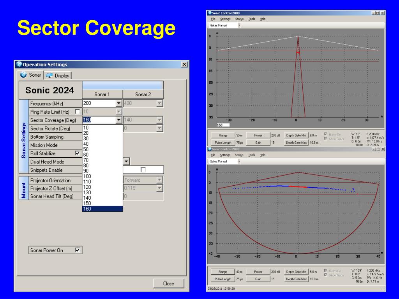
Task: Open the Projector Orientation dropdown showing Forward
Action: click(159, 180)
